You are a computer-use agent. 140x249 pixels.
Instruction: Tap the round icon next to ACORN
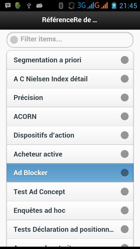pyautogui.click(x=125, y=116)
